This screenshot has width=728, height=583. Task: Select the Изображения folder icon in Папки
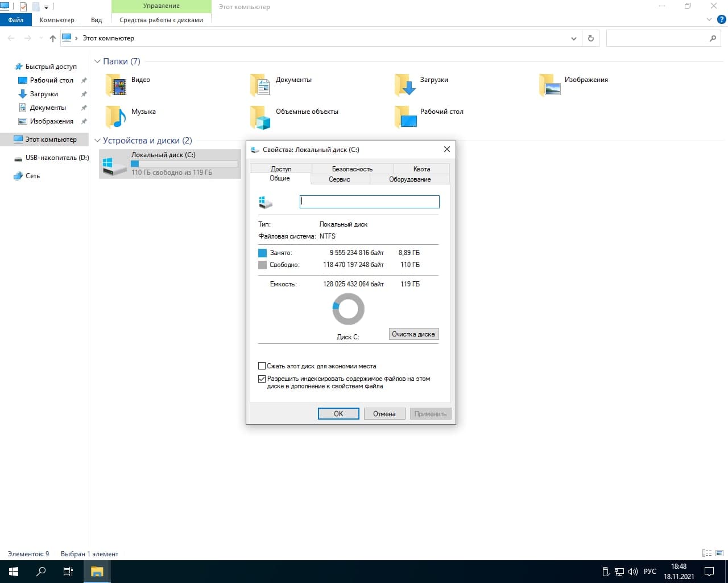click(549, 85)
